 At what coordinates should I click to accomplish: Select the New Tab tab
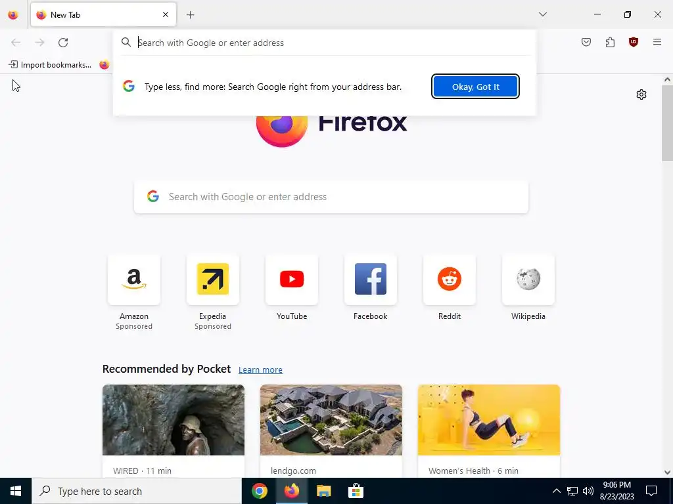point(103,15)
